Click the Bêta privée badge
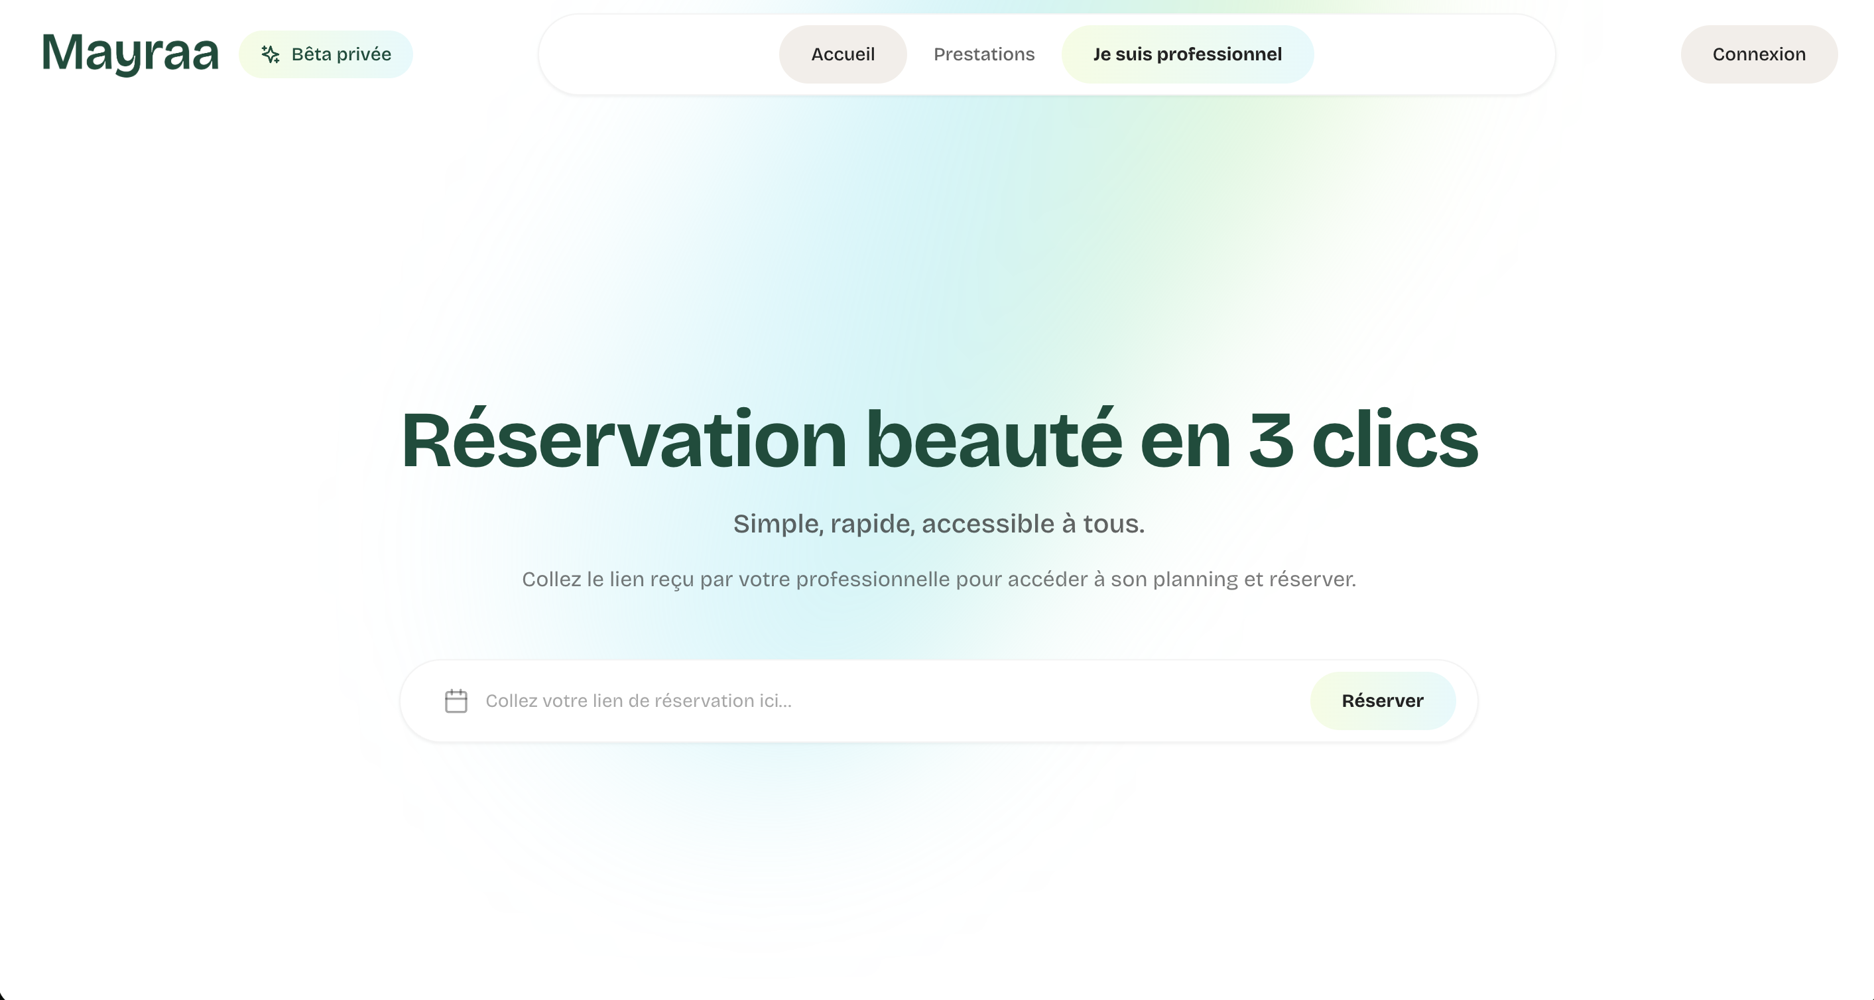Viewport: 1874px width, 1000px height. pyautogui.click(x=326, y=53)
